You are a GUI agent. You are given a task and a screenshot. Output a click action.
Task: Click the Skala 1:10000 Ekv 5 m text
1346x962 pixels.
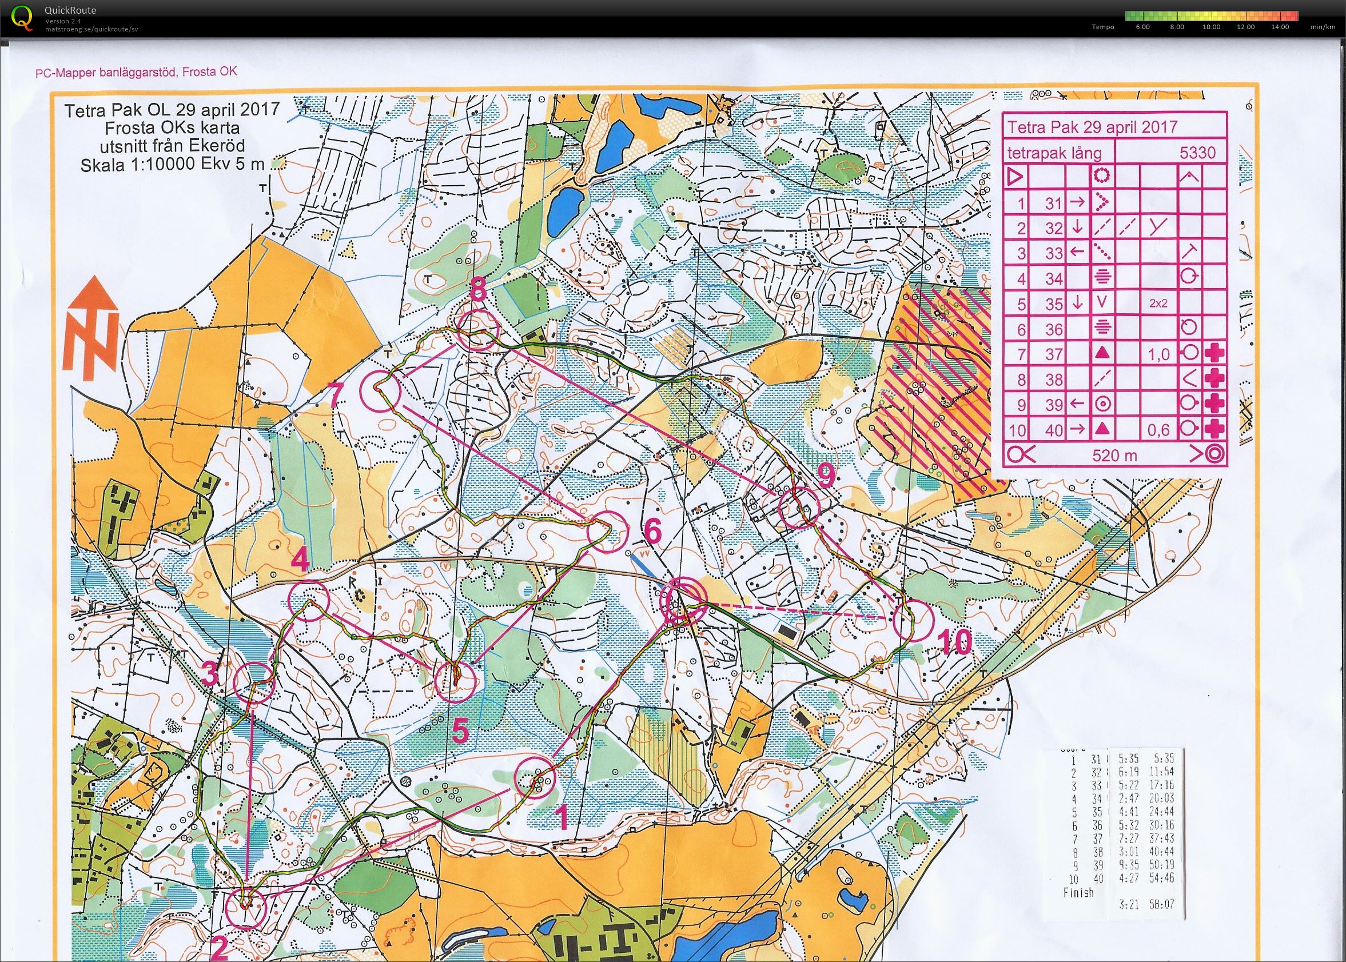pos(173,164)
